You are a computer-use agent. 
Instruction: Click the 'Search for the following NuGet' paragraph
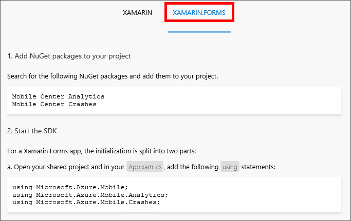click(x=113, y=76)
